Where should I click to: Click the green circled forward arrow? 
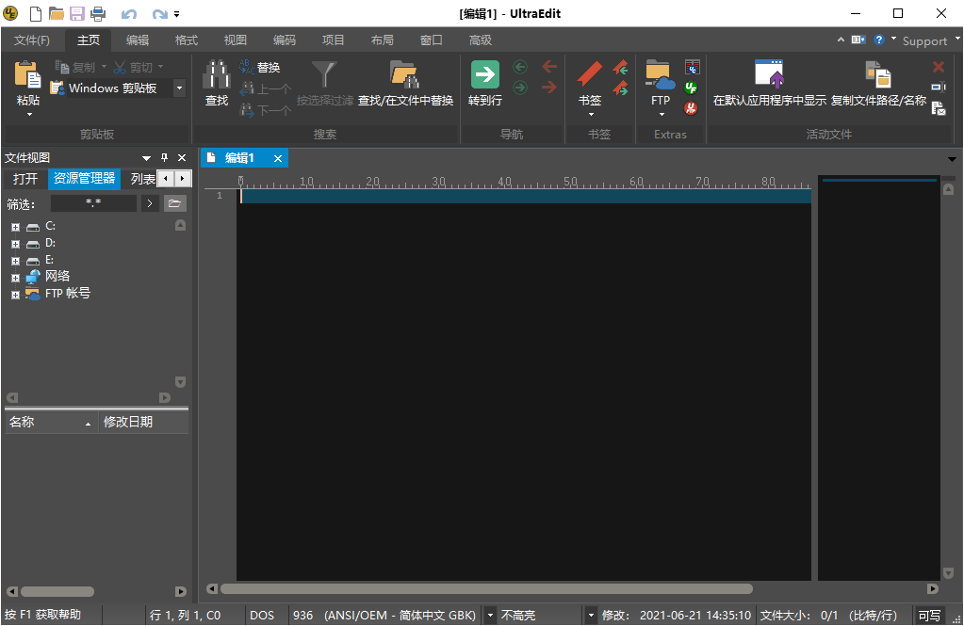[520, 88]
